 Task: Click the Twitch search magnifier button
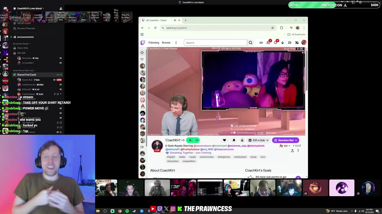point(250,43)
